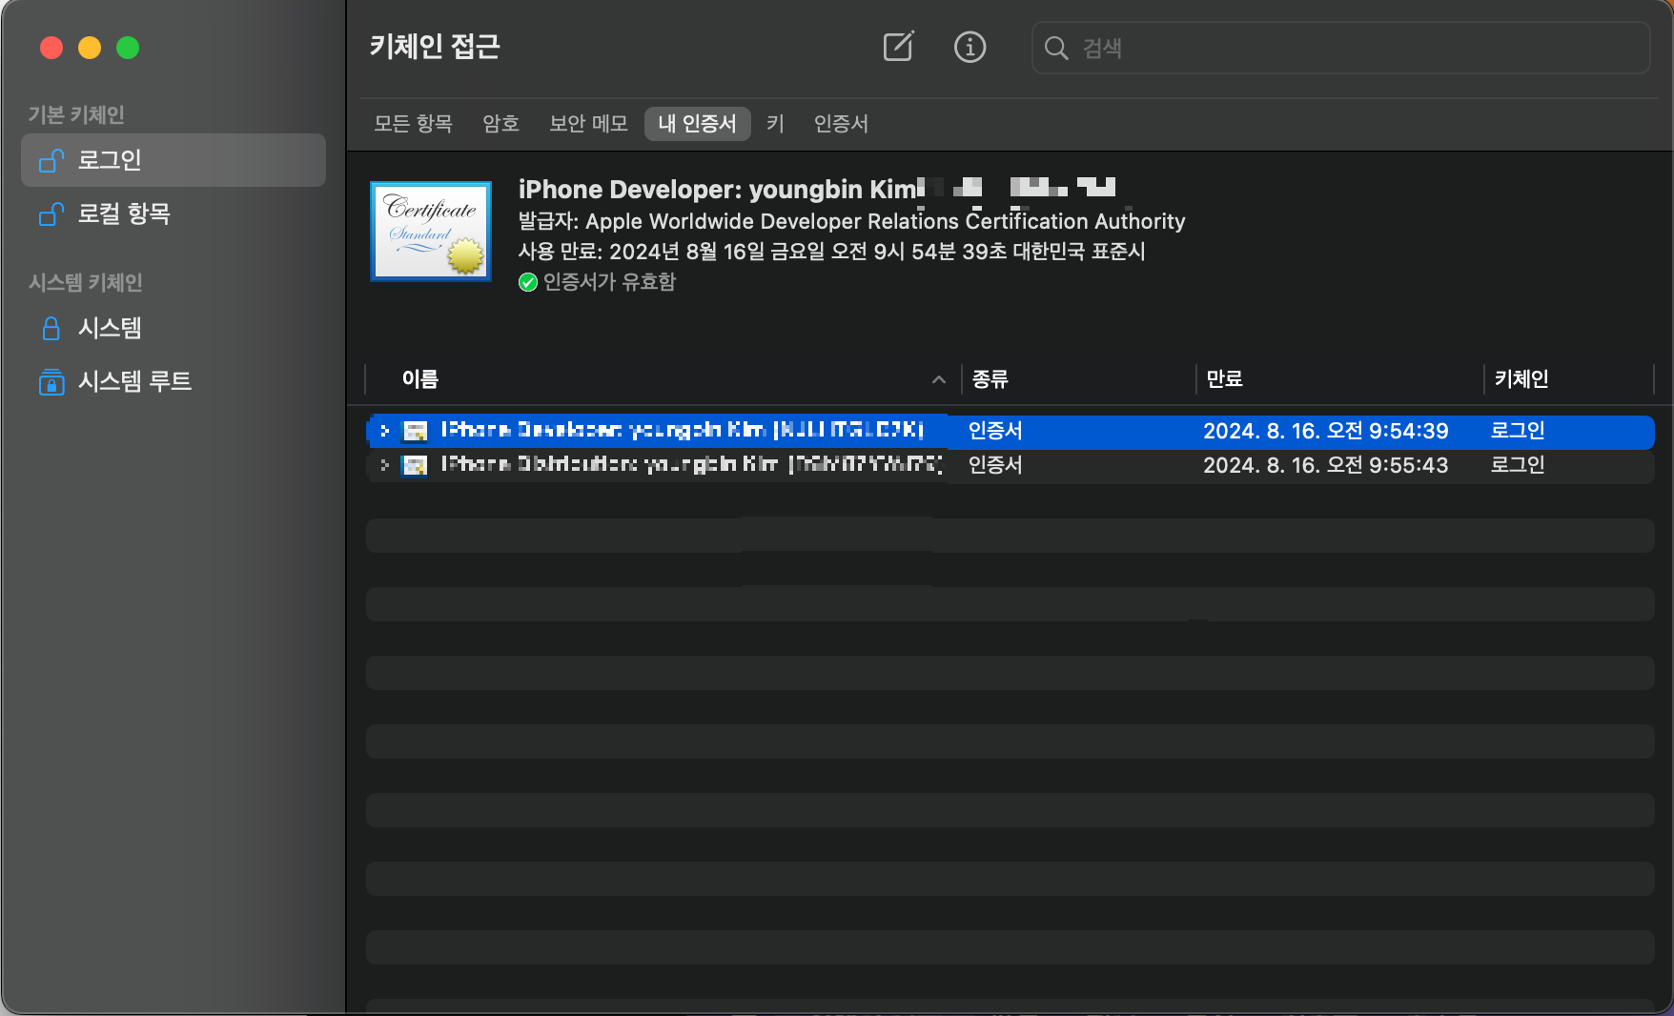Switch to the 키 tab

coord(775,124)
